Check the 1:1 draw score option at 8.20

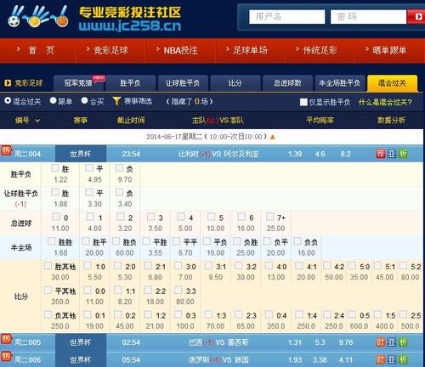(117, 290)
